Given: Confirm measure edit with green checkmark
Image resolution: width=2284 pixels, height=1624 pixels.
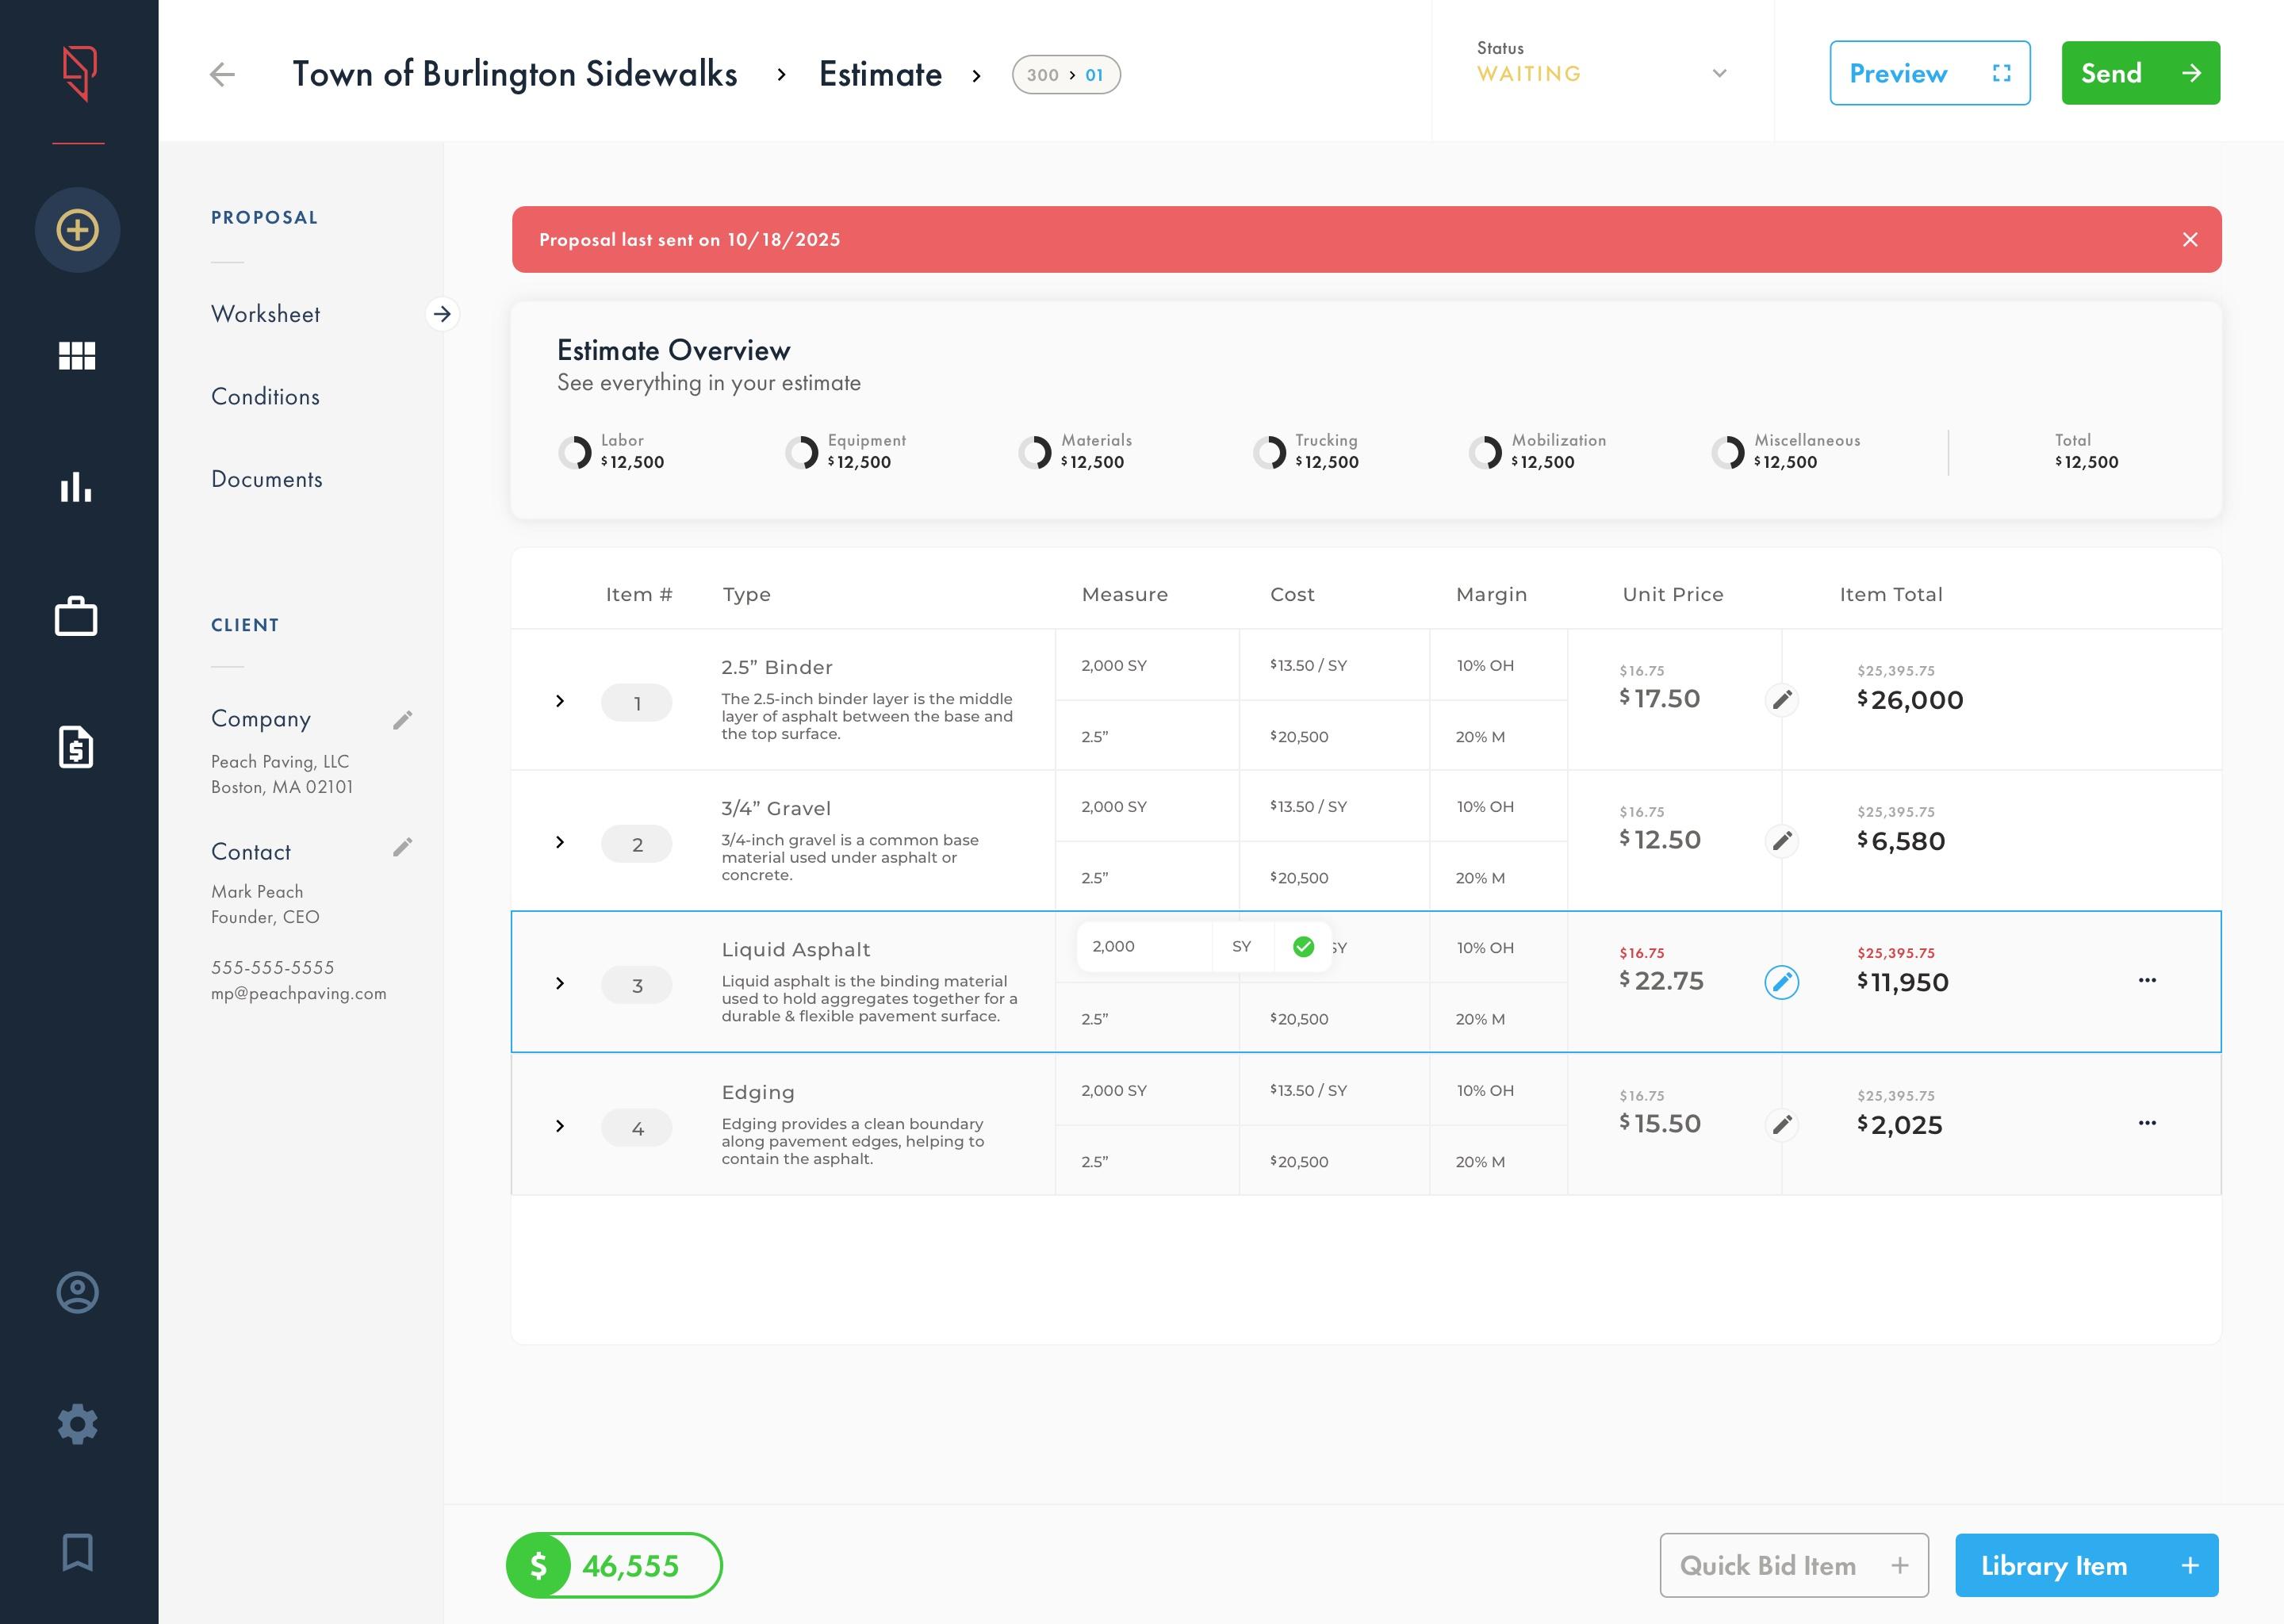Looking at the screenshot, I should click(1303, 947).
